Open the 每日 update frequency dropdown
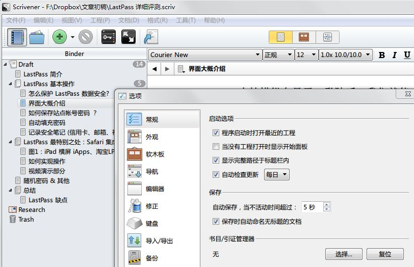414x267 pixels. 277,174
